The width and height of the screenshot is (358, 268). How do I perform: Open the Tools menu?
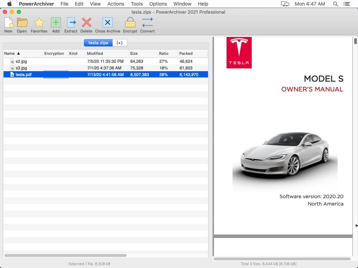click(137, 4)
